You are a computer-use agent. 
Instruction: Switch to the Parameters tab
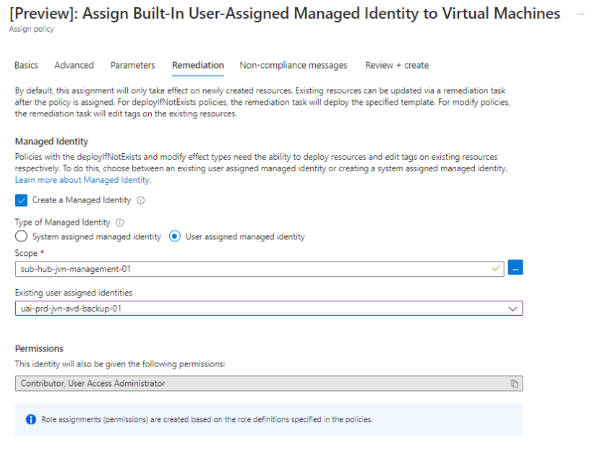click(133, 66)
